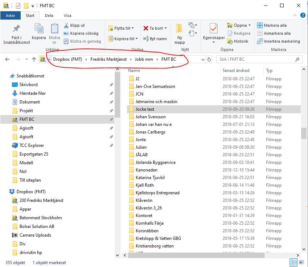The image size is (308, 267).
Task: Sort by the Typ column header
Action: 269,71
